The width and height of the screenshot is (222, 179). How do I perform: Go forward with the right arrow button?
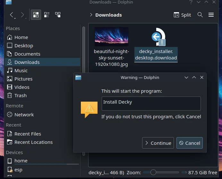click(x=22, y=15)
